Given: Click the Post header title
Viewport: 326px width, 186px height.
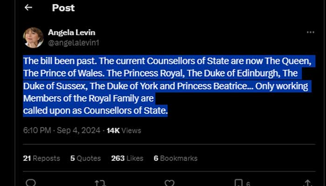Looking at the screenshot, I should 63,8.
